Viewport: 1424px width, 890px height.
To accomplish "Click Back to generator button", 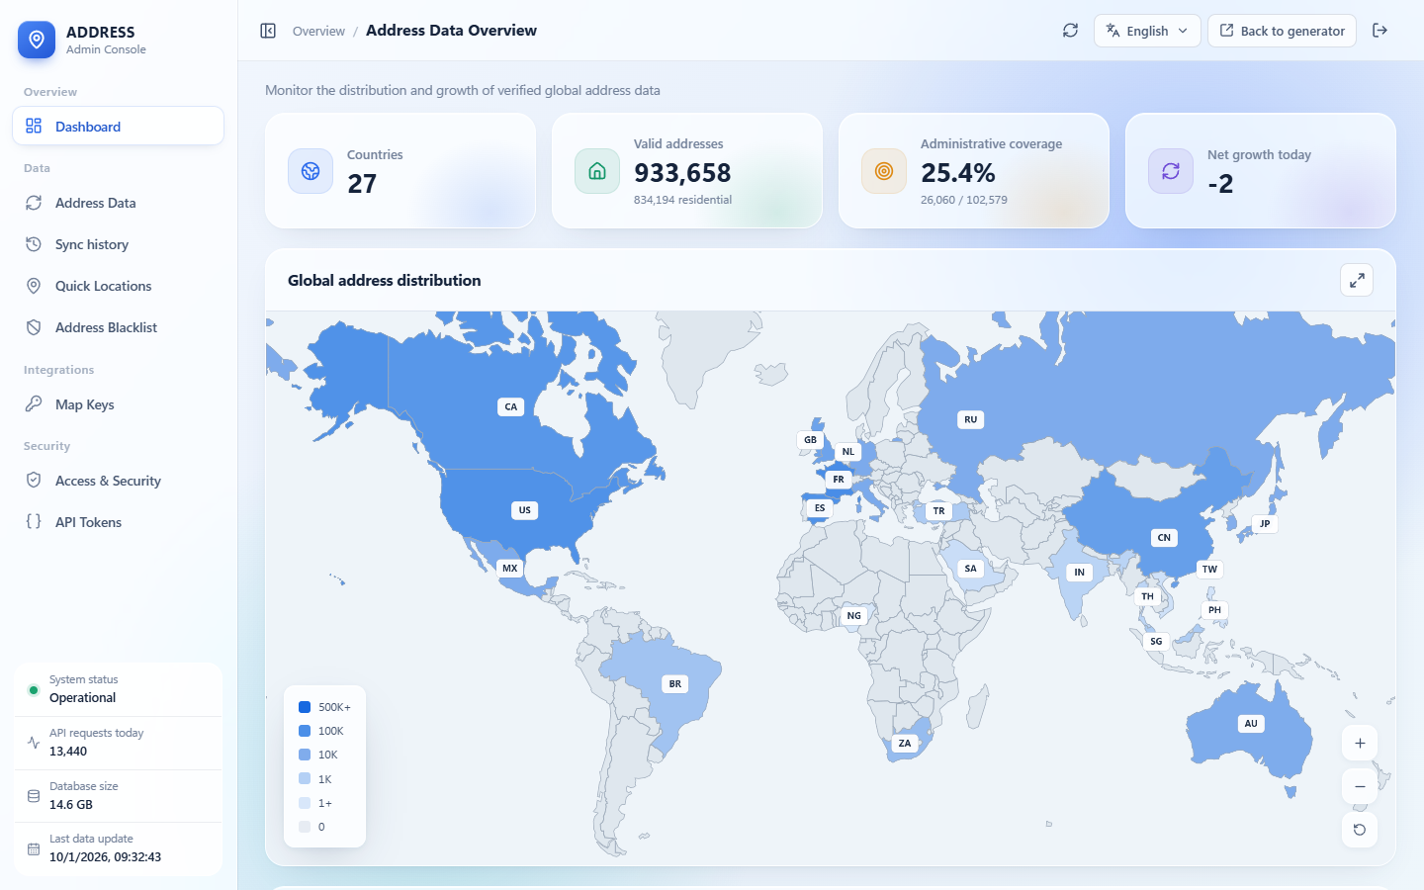I will tap(1282, 31).
